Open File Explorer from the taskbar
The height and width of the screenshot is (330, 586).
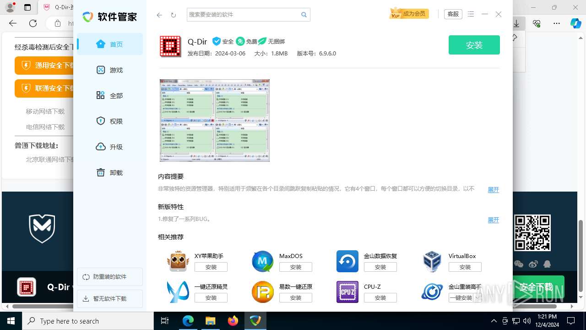(x=210, y=321)
